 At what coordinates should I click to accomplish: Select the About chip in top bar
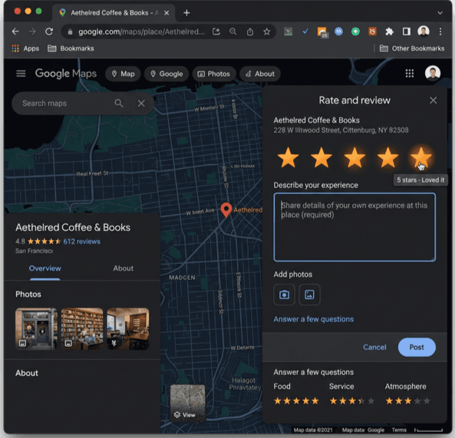point(260,74)
